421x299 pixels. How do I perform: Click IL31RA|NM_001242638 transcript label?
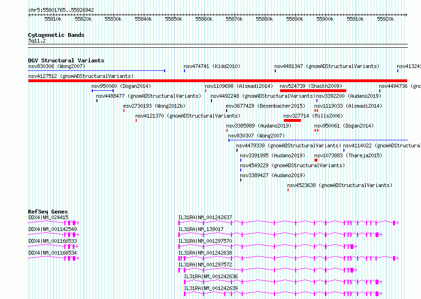pyautogui.click(x=205, y=253)
